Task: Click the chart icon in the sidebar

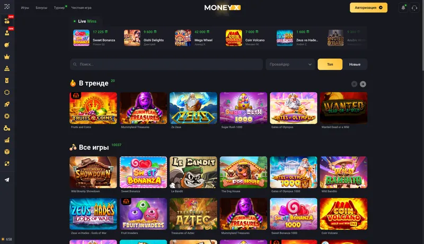Action: pos(7,140)
